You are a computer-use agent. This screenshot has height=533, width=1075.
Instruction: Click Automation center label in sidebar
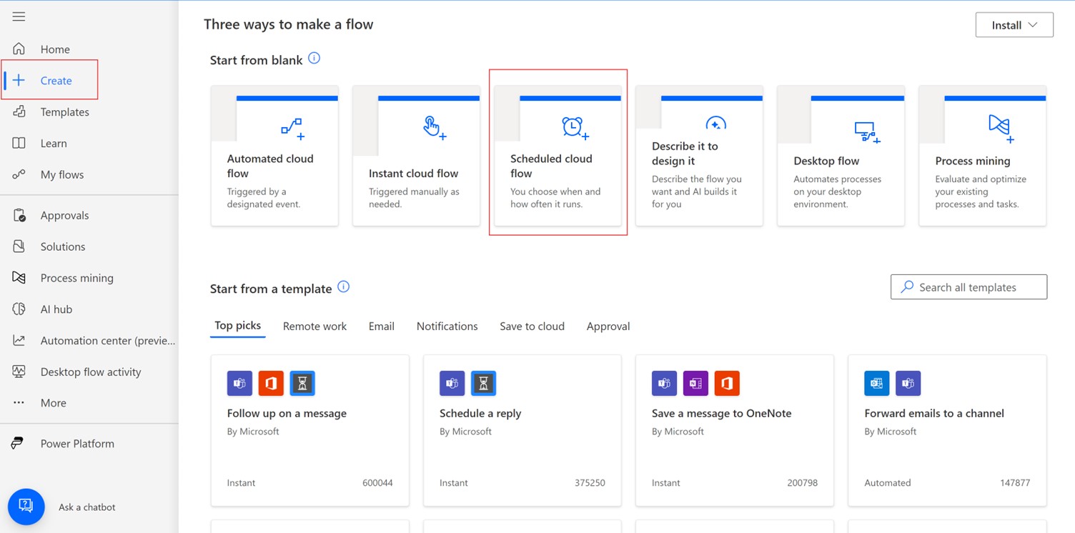107,341
